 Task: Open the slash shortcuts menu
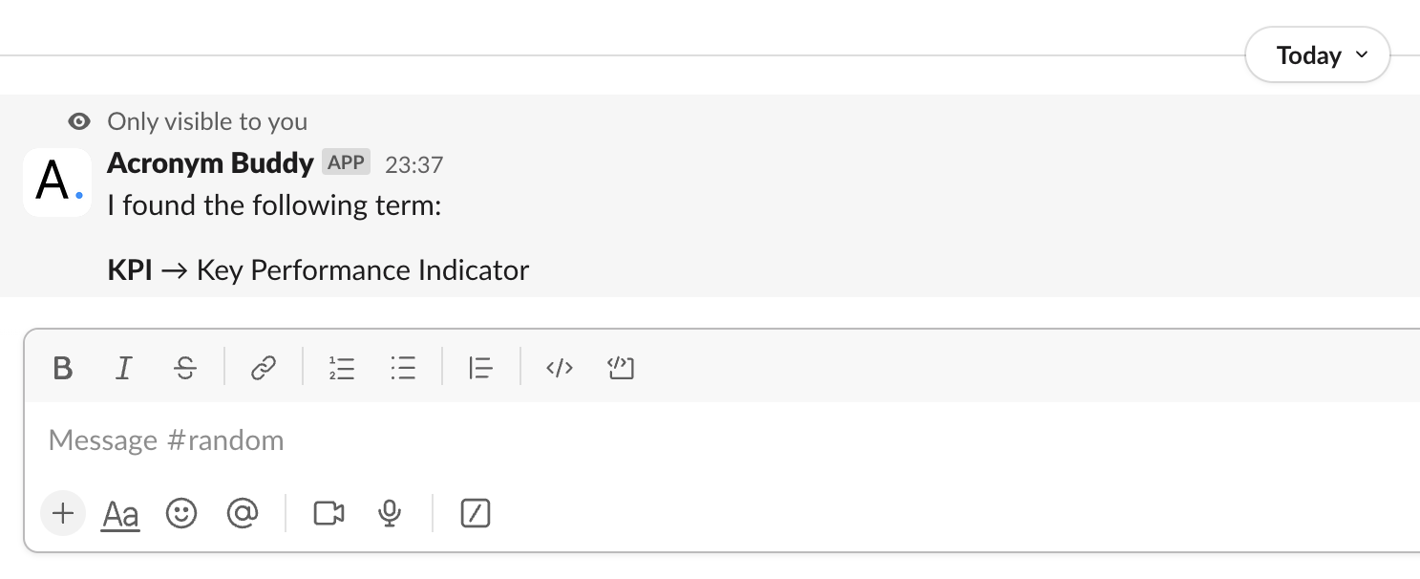(476, 514)
